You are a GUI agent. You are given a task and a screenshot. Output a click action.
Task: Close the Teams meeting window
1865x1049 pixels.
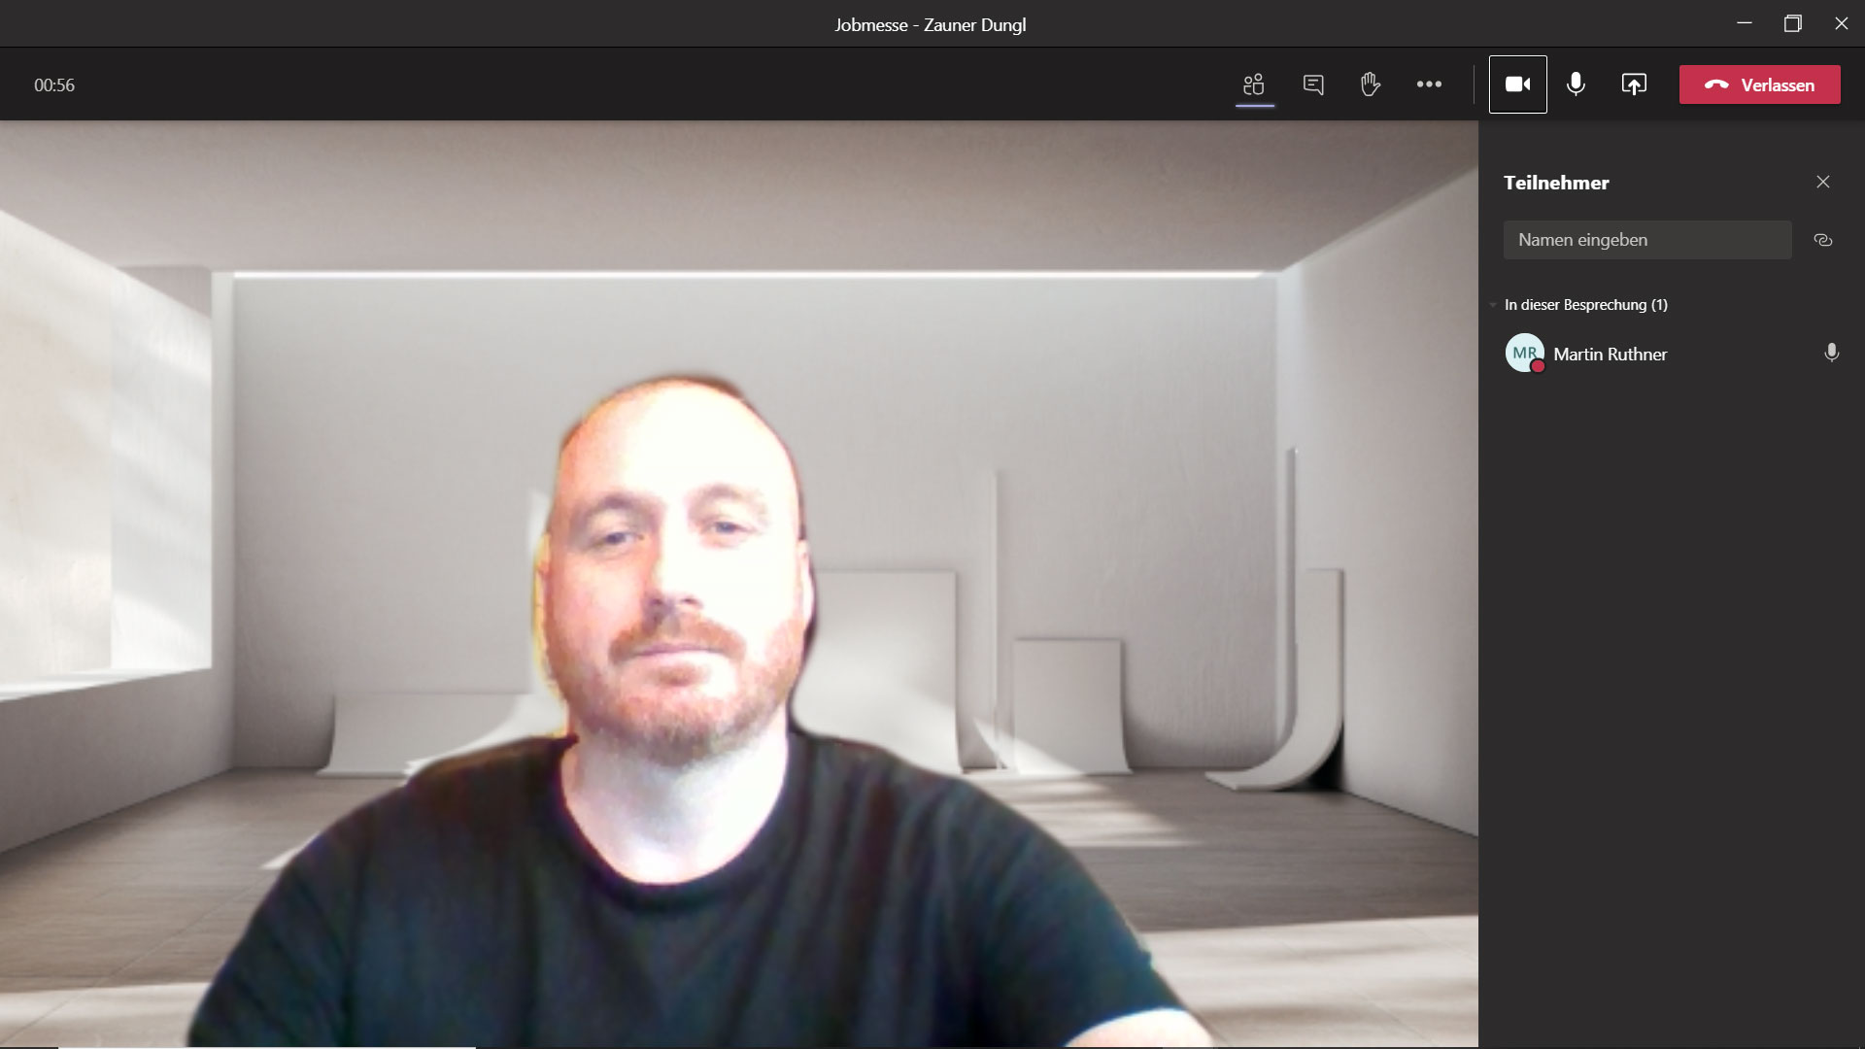1841,23
